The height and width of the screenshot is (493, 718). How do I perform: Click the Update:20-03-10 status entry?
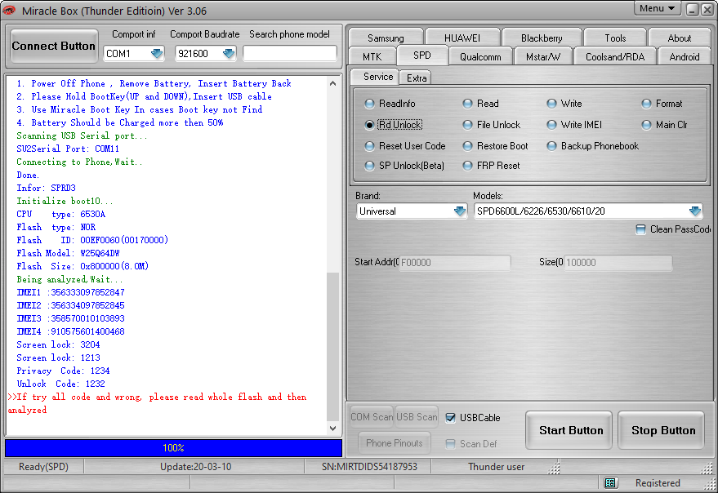pos(195,466)
